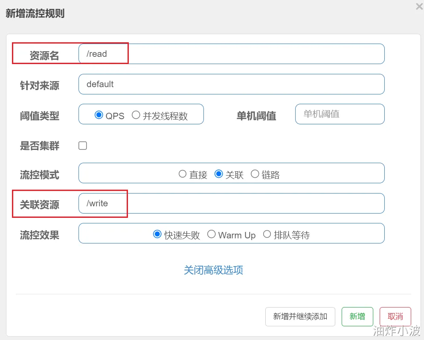Click the 资源名 input field
424x340 pixels.
pos(231,54)
